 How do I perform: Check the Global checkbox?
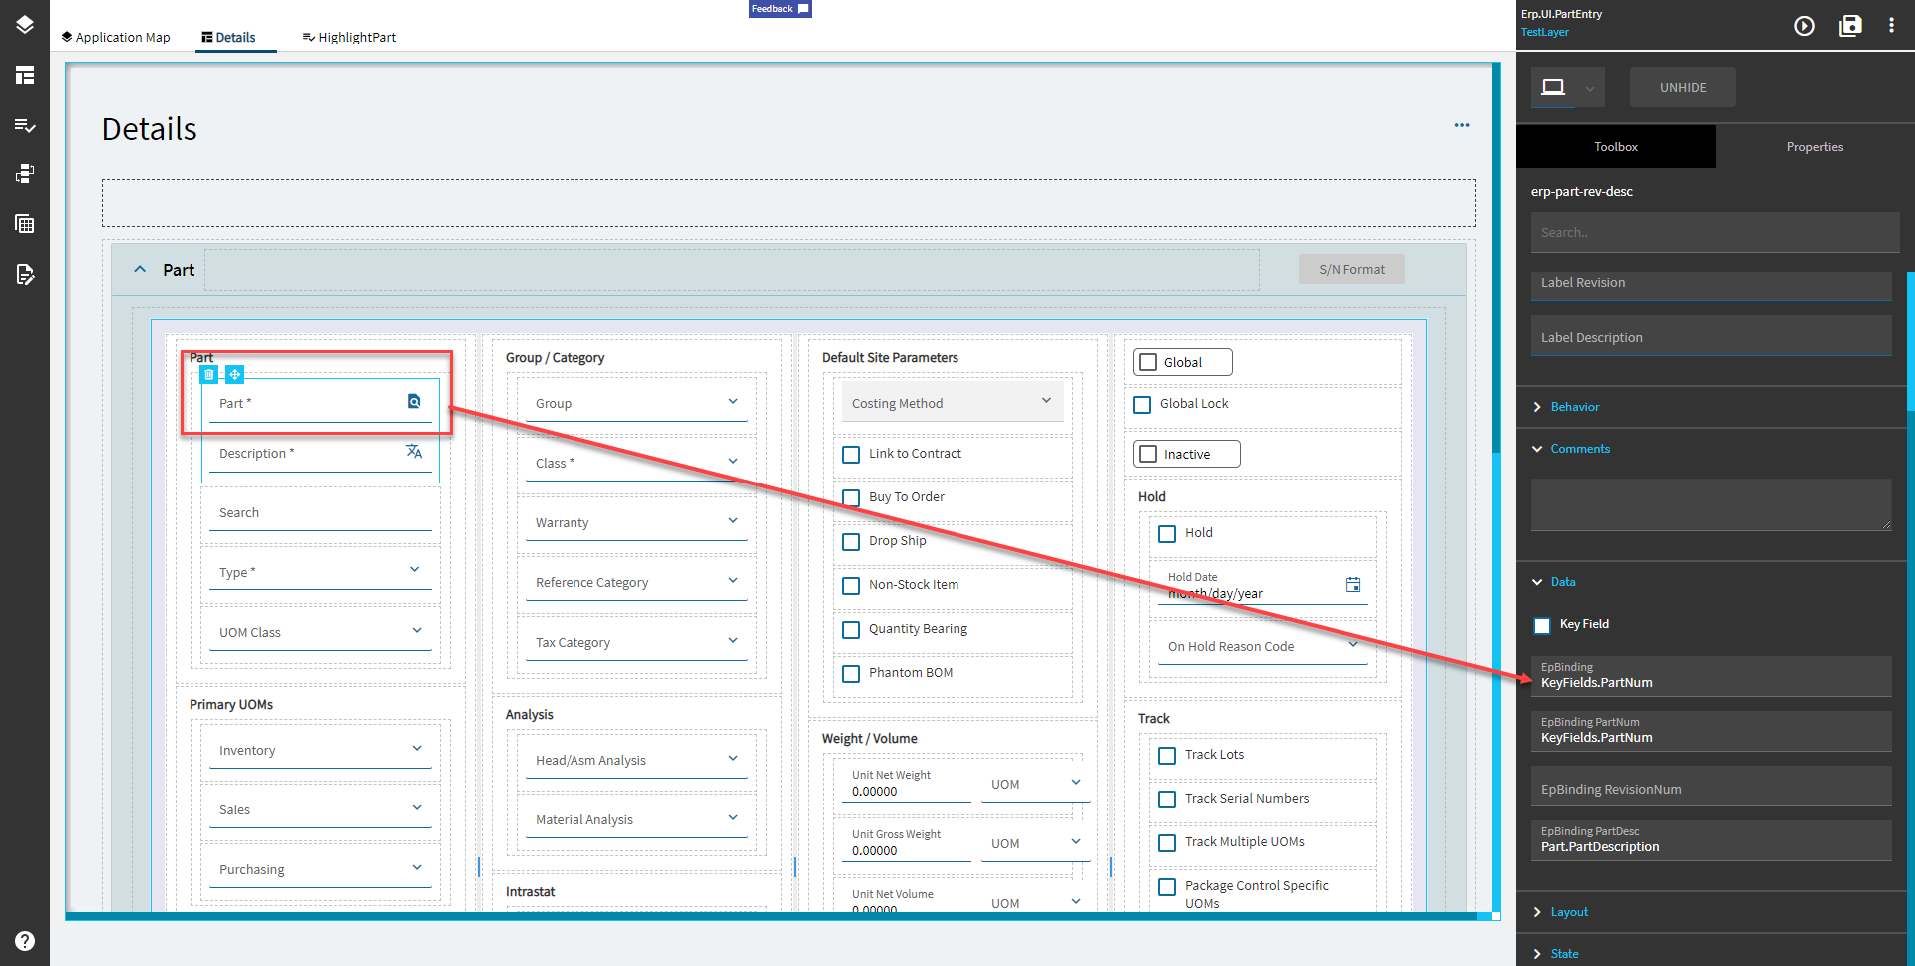[1149, 362]
